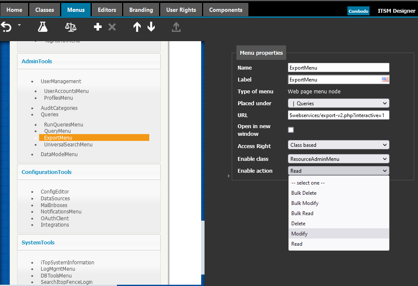The width and height of the screenshot is (418, 286).
Task: Open the Enable class dropdown
Action: pos(338,159)
